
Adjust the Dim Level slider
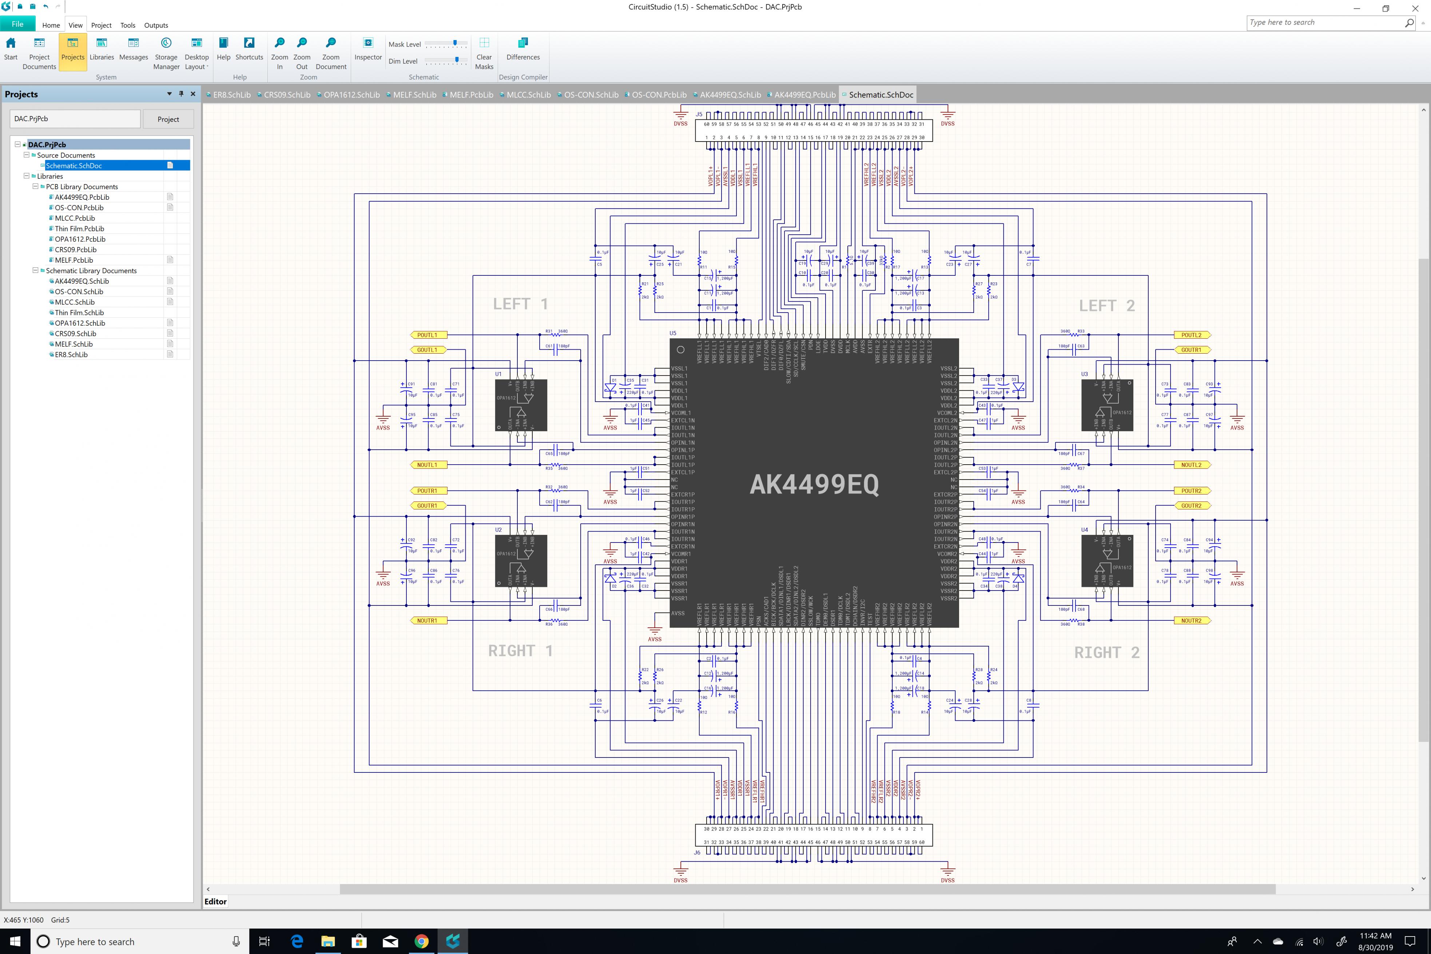tap(446, 61)
